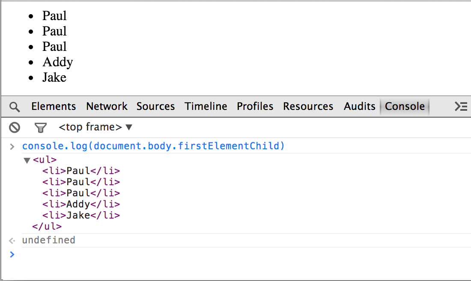Click the first Paul li node in output
The image size is (471, 281).
coord(81,171)
